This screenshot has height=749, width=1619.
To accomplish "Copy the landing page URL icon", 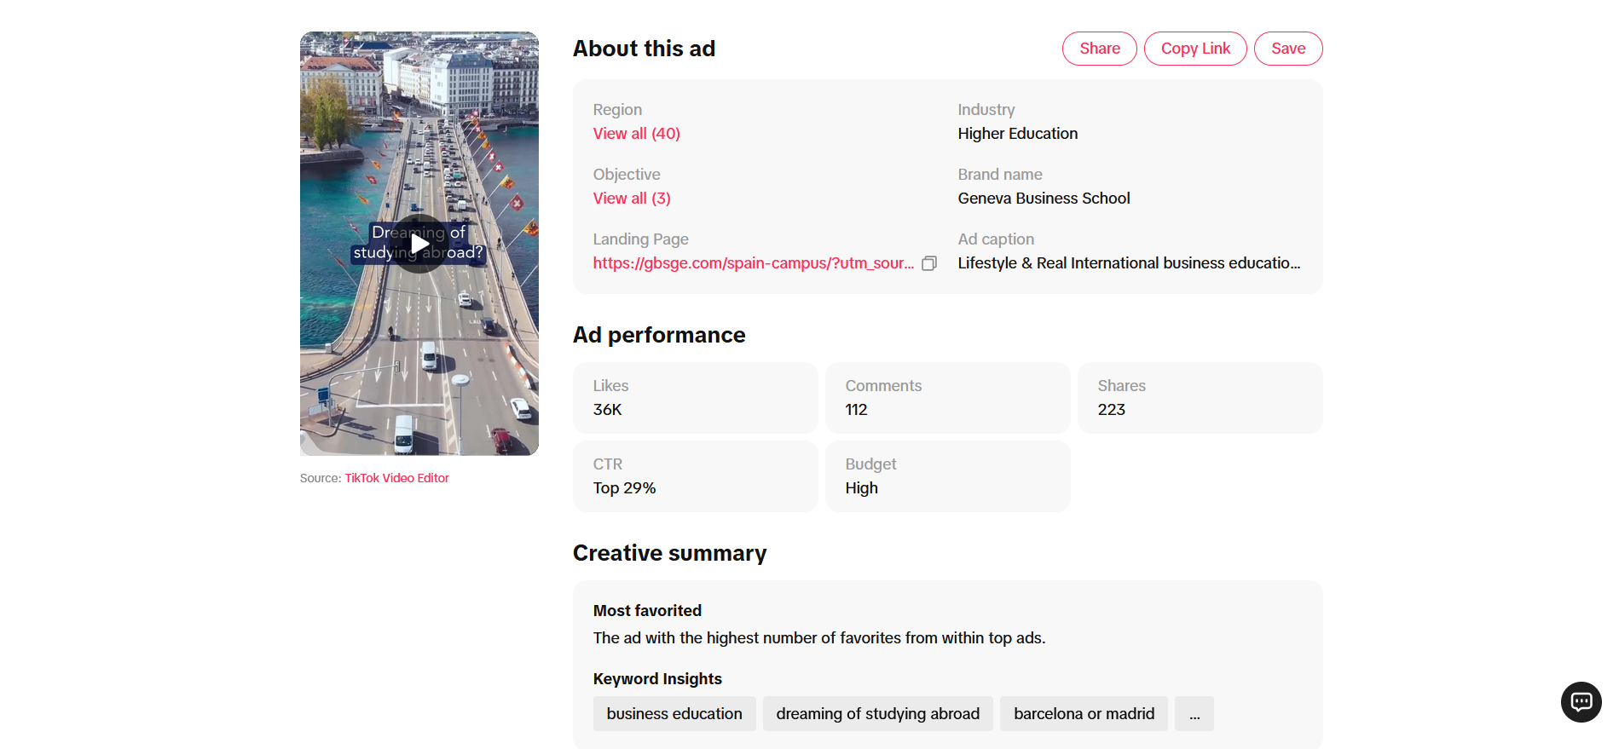I will point(929,263).
